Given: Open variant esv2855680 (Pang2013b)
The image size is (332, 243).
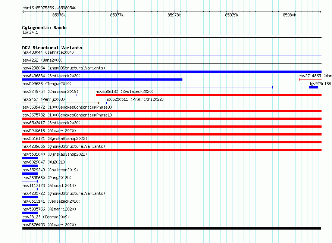Looking at the screenshot, I should click(x=47, y=178).
